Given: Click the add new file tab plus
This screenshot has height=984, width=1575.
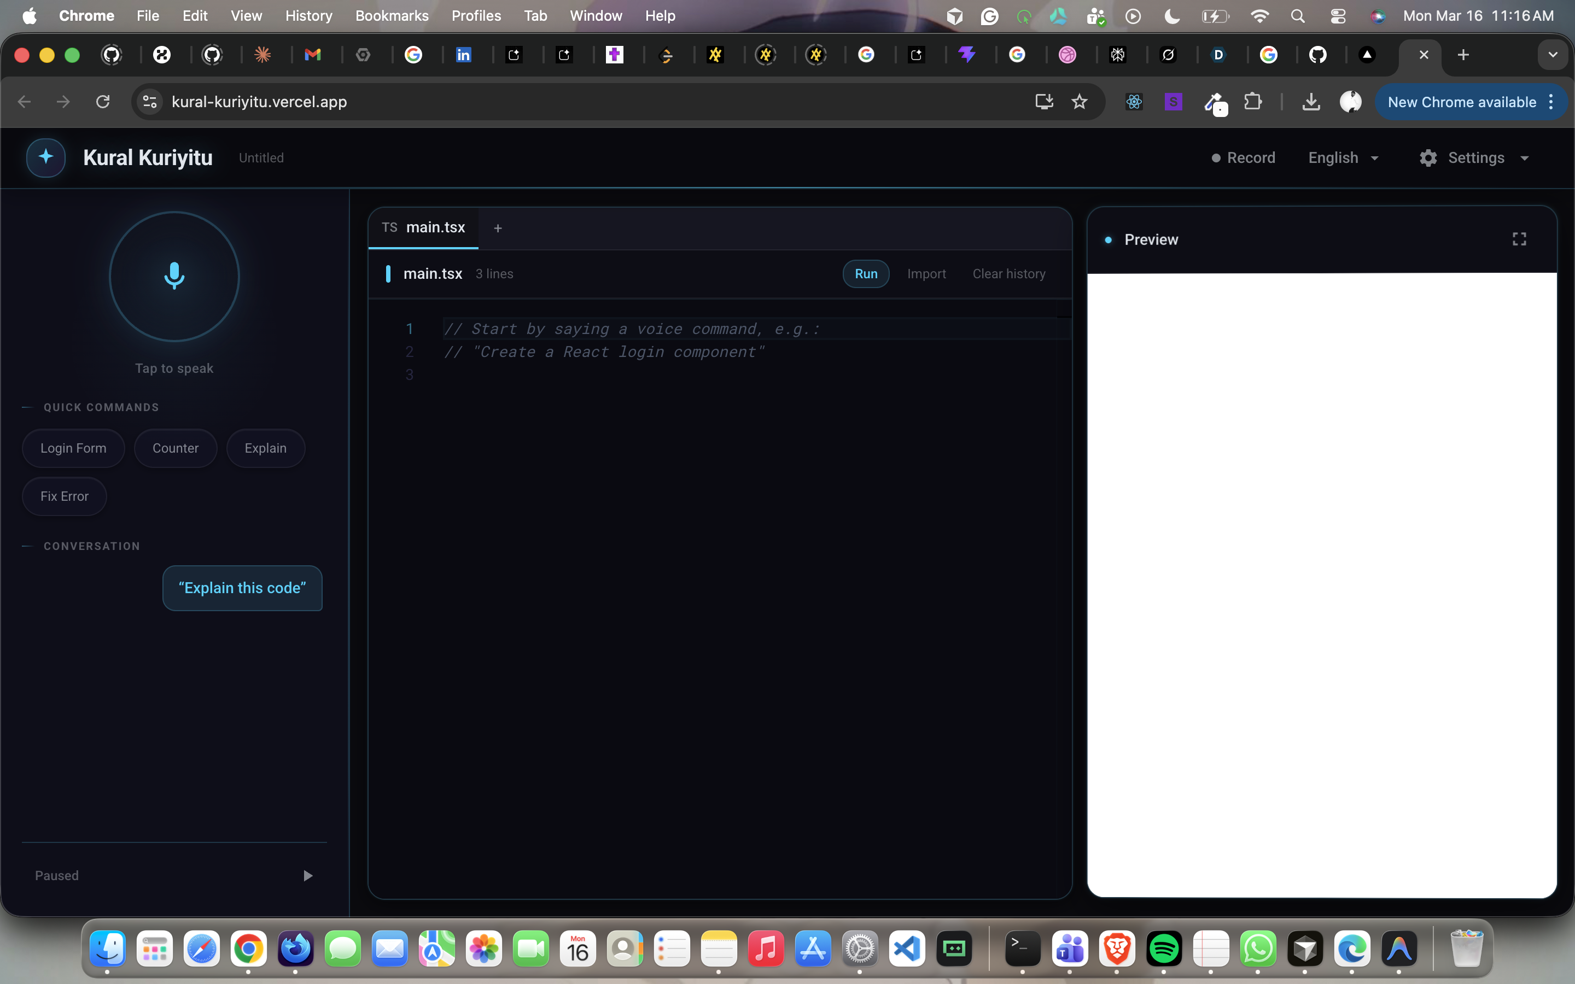Looking at the screenshot, I should (x=498, y=228).
